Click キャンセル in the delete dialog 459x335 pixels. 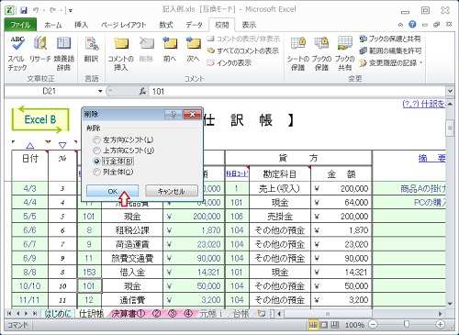[x=172, y=191]
